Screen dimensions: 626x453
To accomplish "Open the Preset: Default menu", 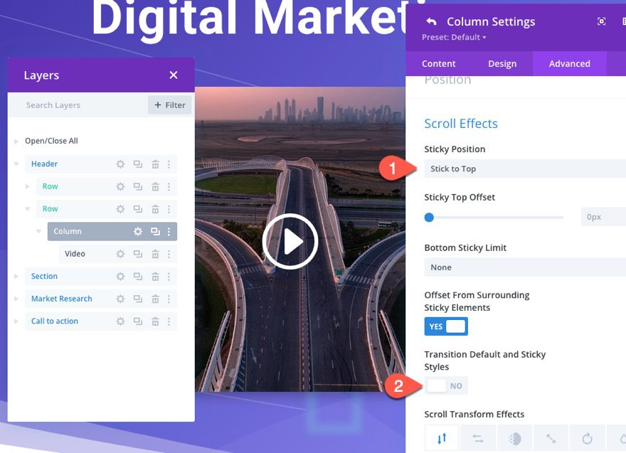I will (454, 36).
